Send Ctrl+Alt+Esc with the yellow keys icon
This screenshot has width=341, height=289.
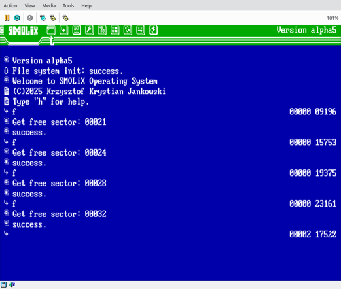click(x=52, y=18)
